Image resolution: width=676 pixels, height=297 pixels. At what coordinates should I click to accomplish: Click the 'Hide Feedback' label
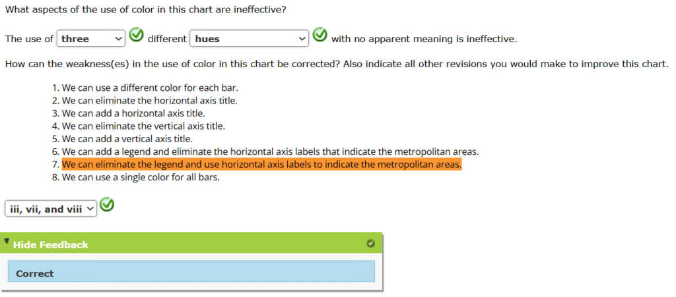(50, 244)
